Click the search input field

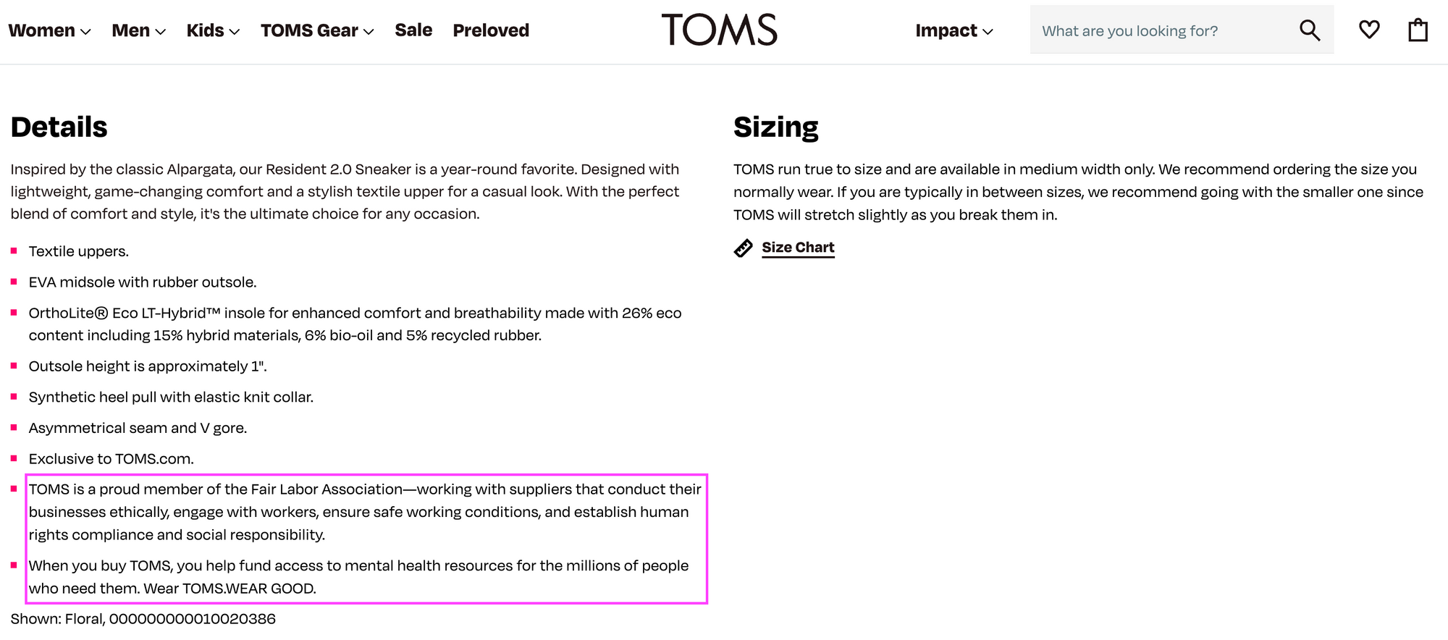[1158, 30]
